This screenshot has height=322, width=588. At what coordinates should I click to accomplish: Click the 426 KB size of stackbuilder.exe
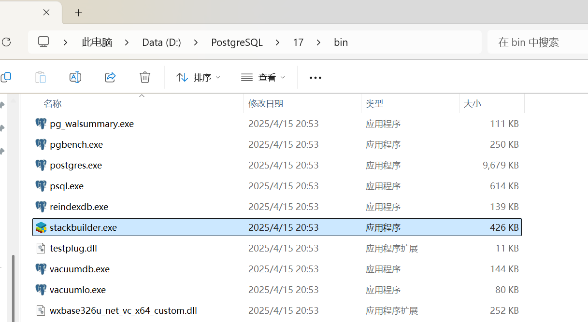(504, 227)
